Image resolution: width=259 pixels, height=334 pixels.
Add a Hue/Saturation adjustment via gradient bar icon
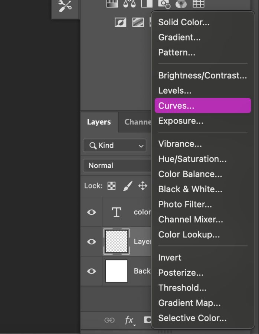pos(112,4)
